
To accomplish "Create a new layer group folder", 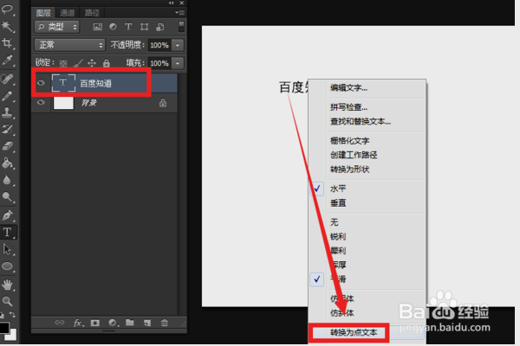I will 130,323.
